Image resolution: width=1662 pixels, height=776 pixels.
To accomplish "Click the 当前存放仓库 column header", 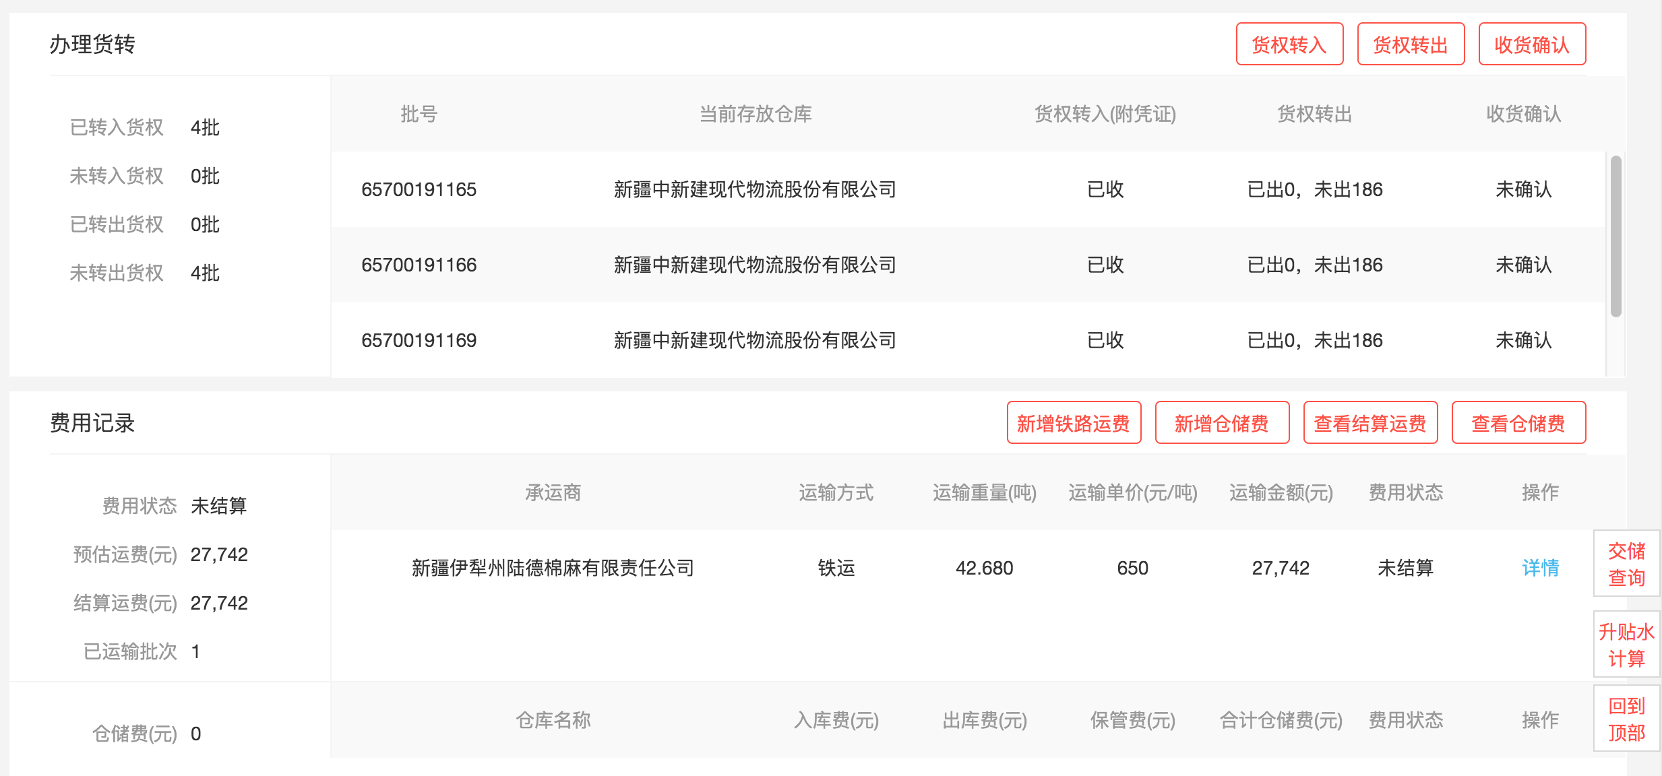I will click(755, 114).
